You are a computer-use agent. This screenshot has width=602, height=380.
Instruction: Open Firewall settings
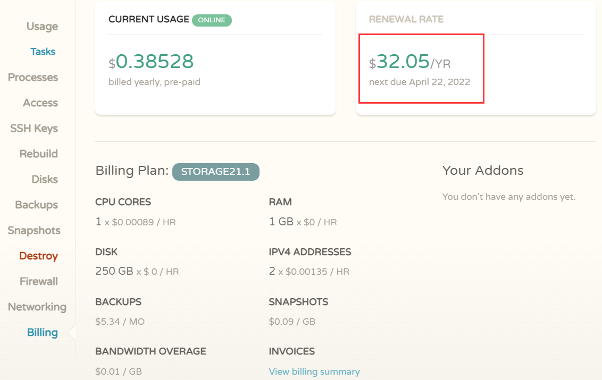click(39, 281)
